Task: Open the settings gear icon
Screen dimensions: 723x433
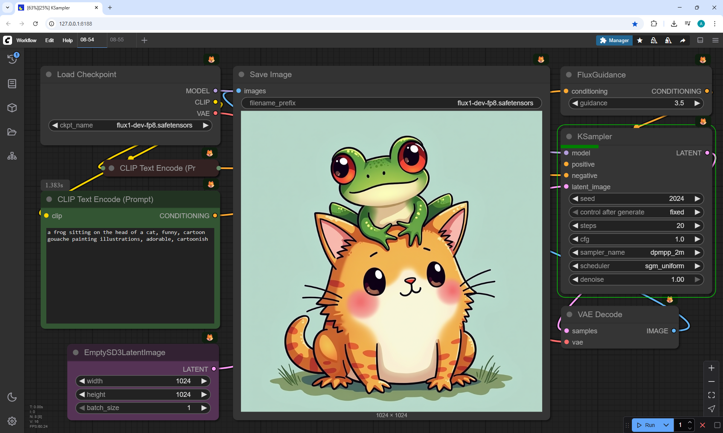Action: click(12, 421)
